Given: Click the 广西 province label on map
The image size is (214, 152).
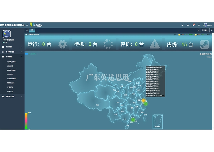Looking at the screenshot, I should pyautogui.click(x=125, y=119).
